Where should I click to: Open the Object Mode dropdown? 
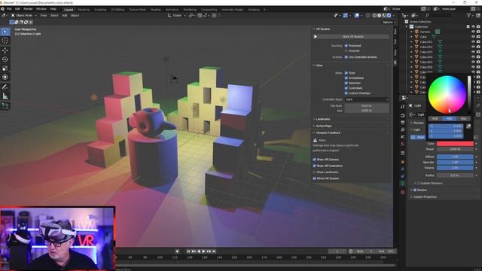(x=24, y=15)
